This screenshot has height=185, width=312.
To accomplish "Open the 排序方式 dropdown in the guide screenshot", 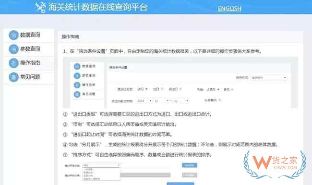I will (268, 78).
